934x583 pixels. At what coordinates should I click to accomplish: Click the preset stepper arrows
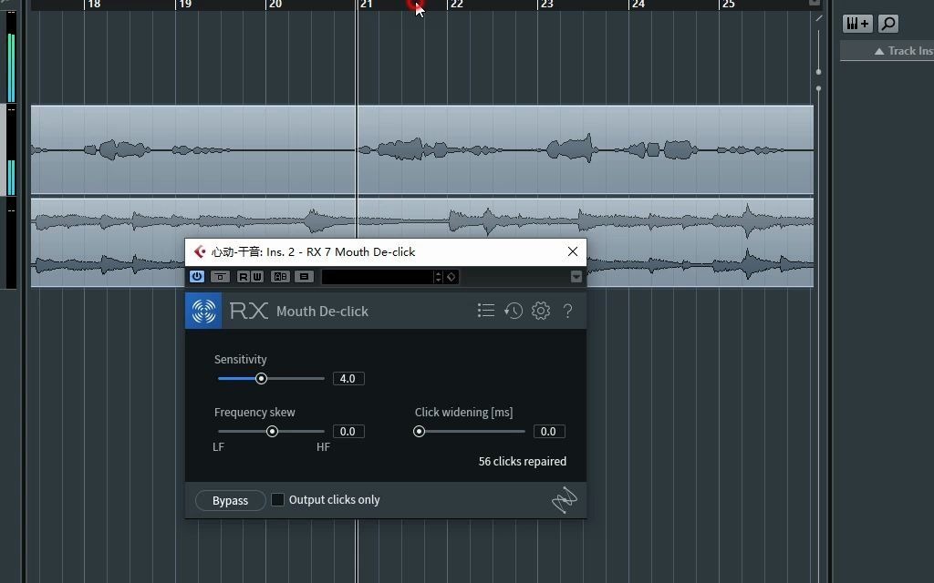(x=439, y=277)
